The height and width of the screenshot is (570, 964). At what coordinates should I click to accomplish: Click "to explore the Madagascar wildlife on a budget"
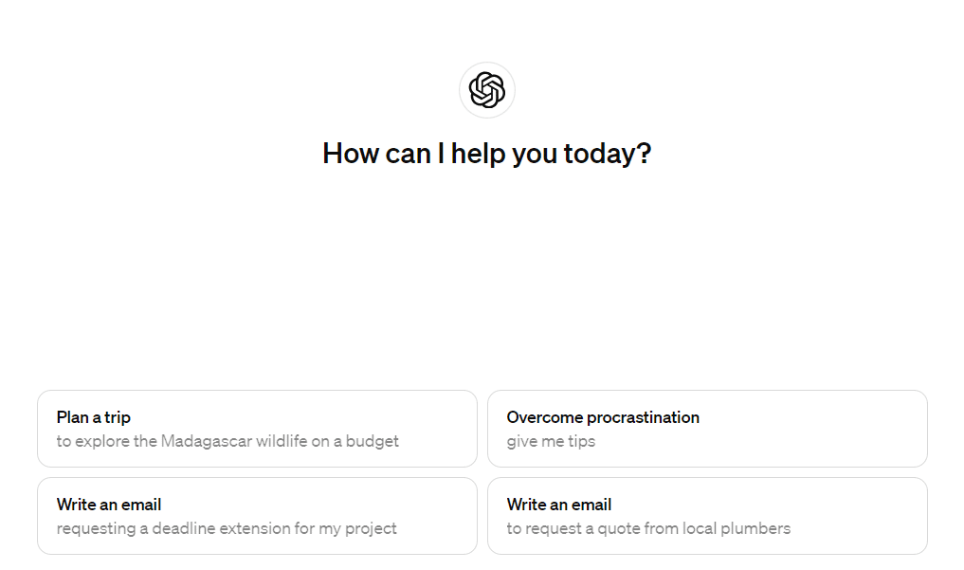227,441
